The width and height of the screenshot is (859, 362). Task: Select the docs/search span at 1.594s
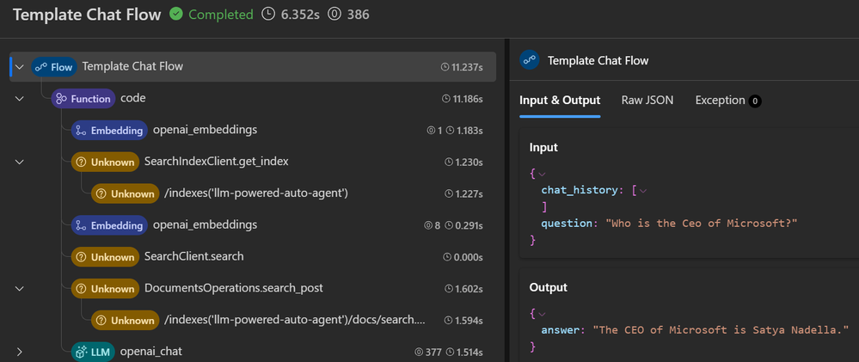click(253, 321)
